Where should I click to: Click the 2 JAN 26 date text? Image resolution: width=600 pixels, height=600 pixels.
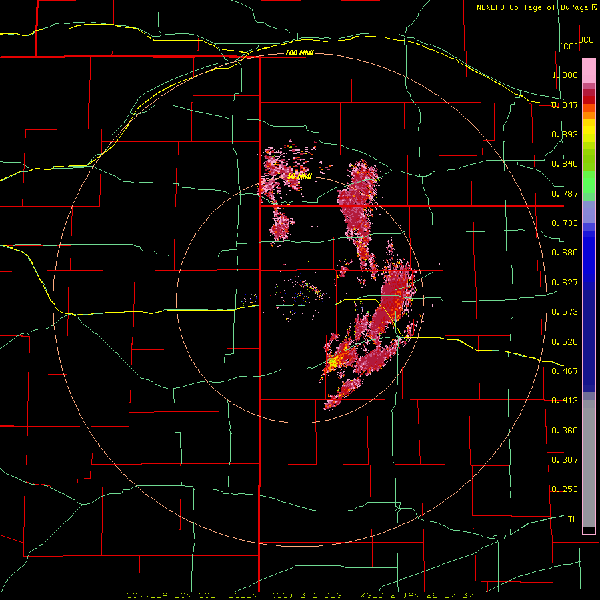point(415,595)
